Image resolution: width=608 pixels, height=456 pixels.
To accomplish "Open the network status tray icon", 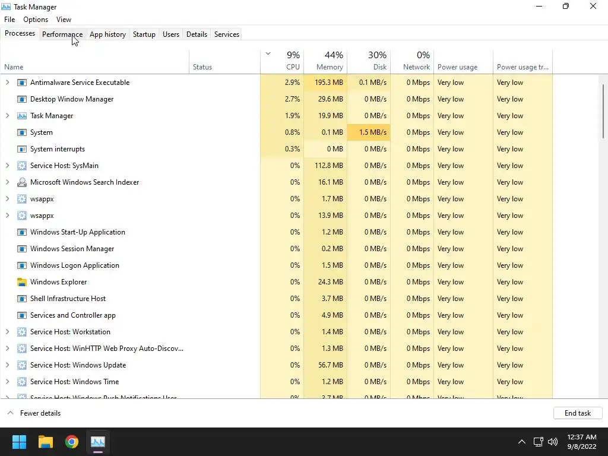I will click(x=538, y=442).
